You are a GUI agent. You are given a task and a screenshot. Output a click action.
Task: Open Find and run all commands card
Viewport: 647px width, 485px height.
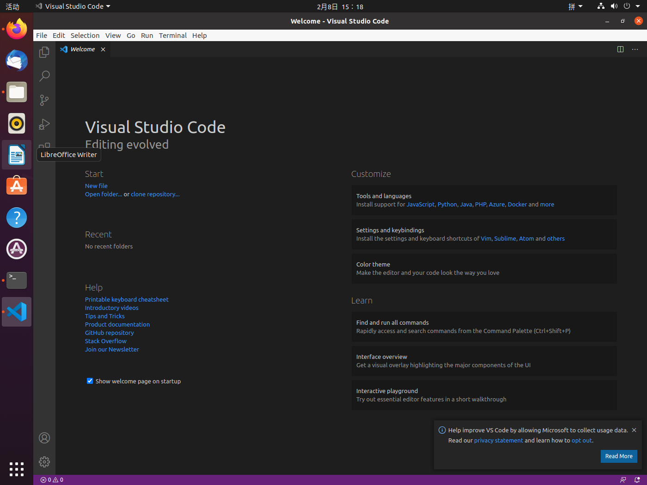click(x=484, y=327)
